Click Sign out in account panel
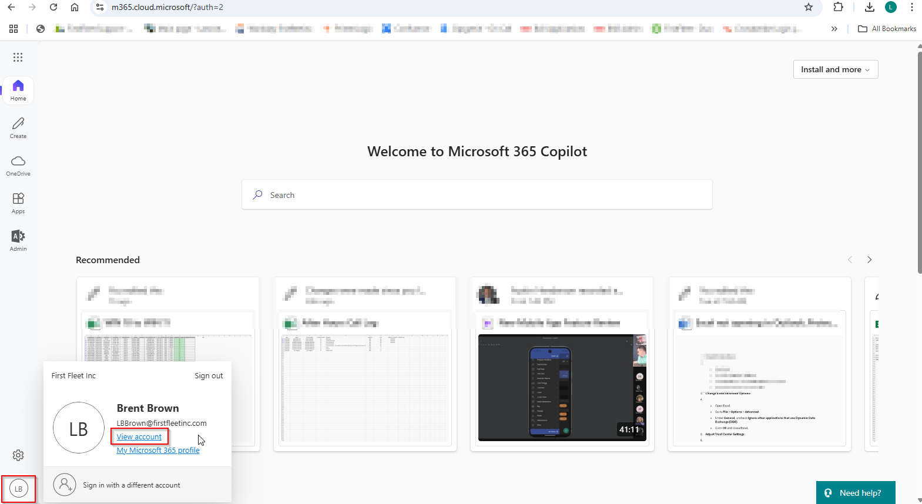This screenshot has width=922, height=504. [x=209, y=376]
